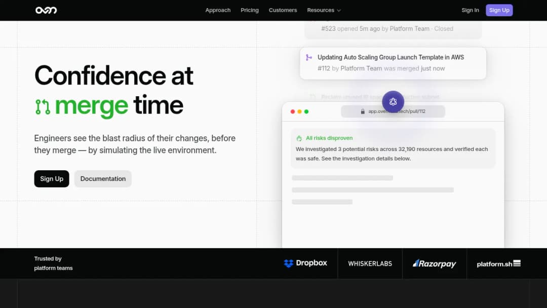This screenshot has width=547, height=308.
Task: Click the purple Sign Up button in header
Action: click(x=499, y=10)
